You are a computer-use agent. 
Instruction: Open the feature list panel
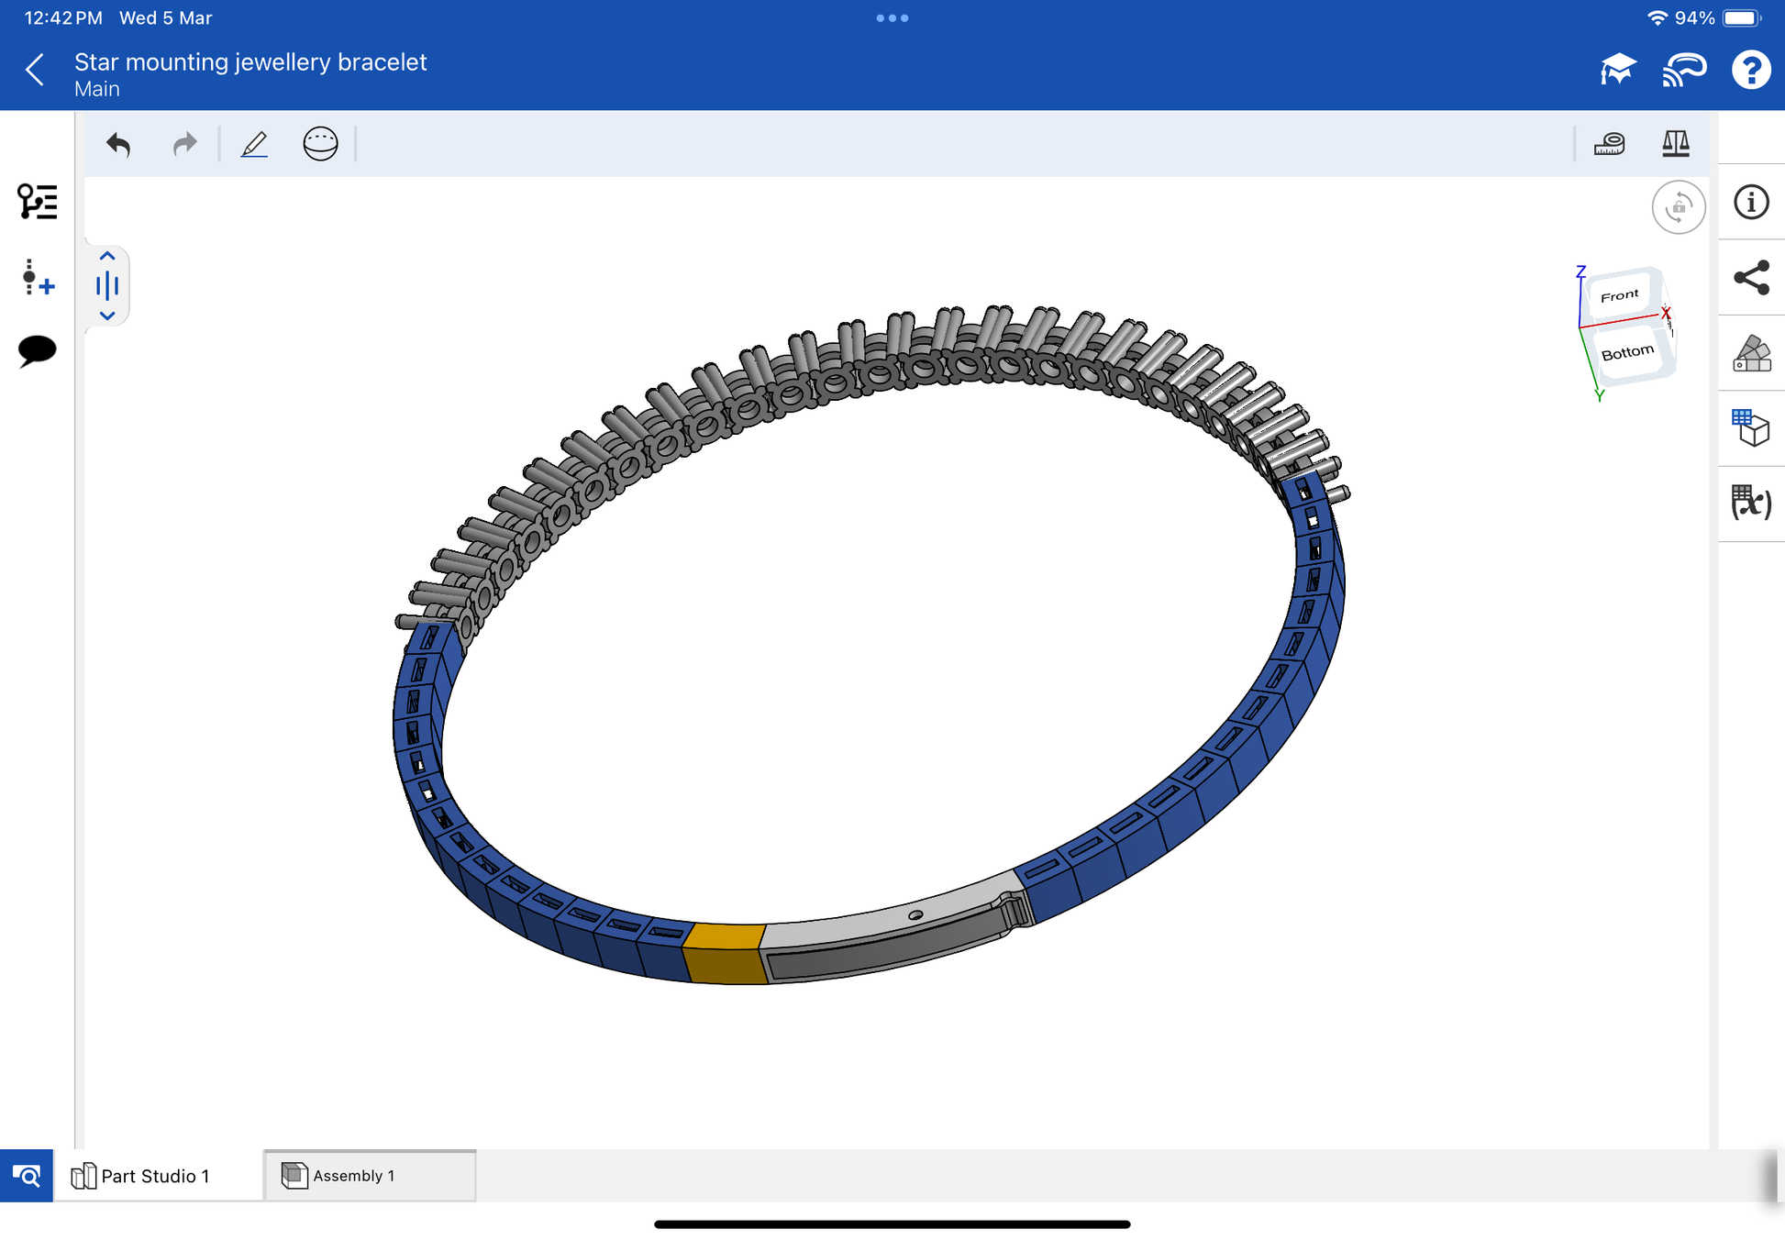tap(37, 202)
